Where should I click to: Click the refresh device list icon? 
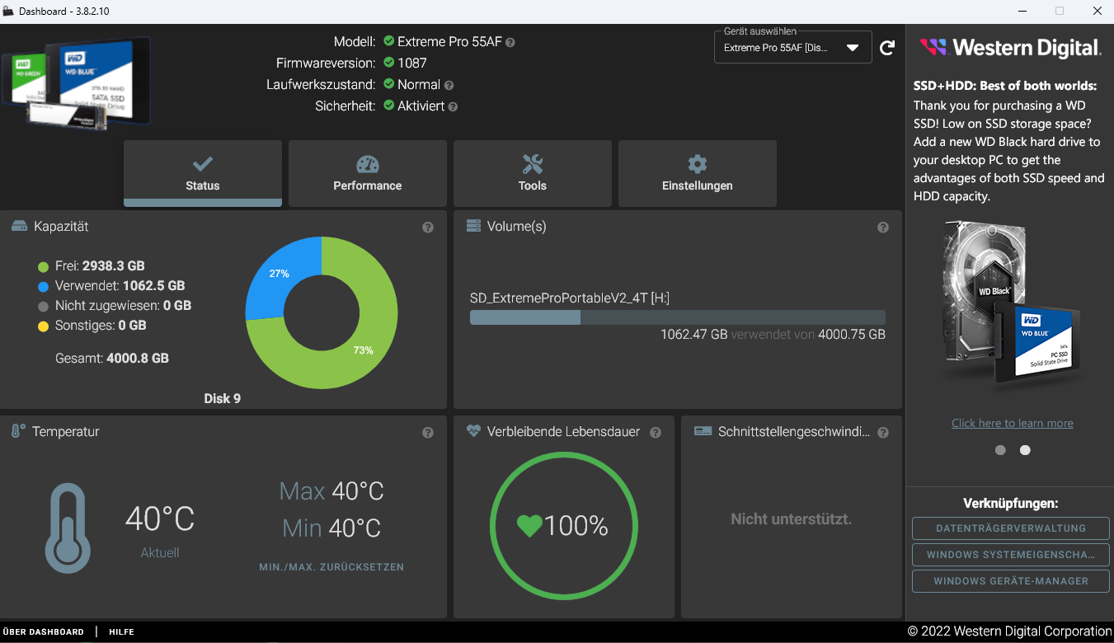pyautogui.click(x=887, y=48)
